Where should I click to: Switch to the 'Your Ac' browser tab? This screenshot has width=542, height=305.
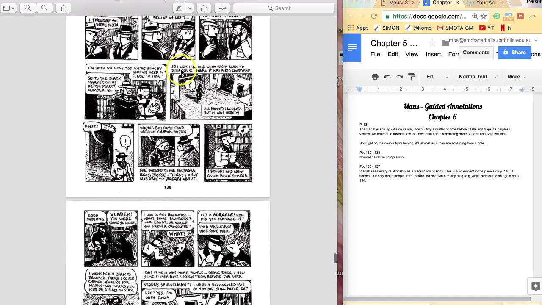tap(485, 3)
